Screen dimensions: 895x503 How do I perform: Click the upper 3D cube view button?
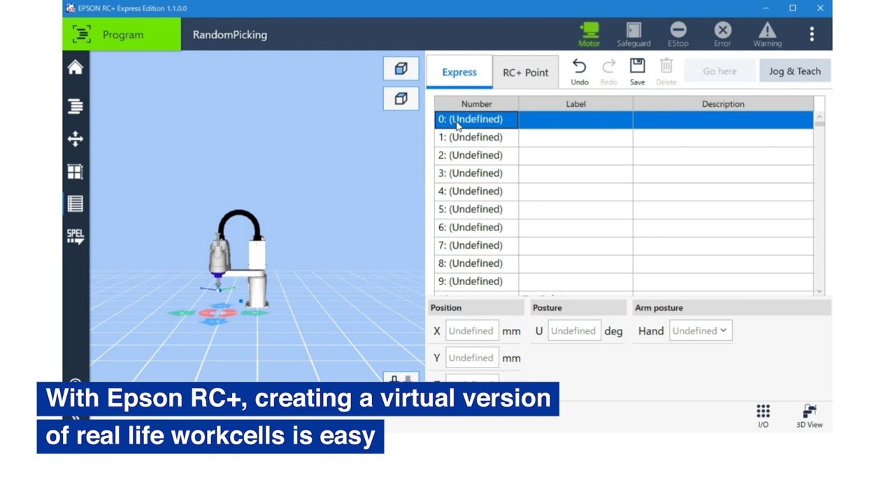pyautogui.click(x=401, y=68)
